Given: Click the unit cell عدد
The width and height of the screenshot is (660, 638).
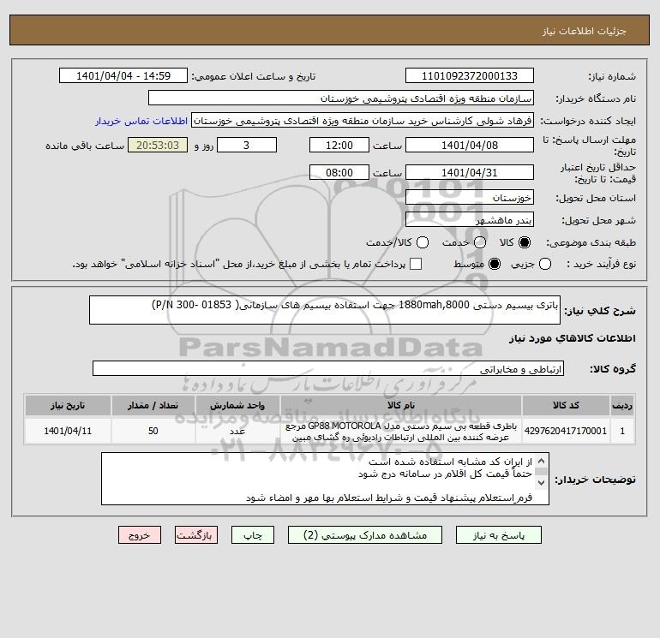Looking at the screenshot, I should [x=237, y=431].
